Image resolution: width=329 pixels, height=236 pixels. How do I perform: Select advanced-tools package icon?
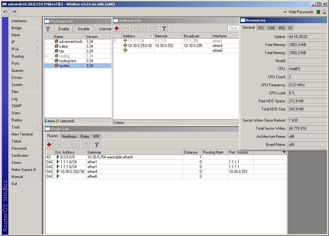coord(57,42)
